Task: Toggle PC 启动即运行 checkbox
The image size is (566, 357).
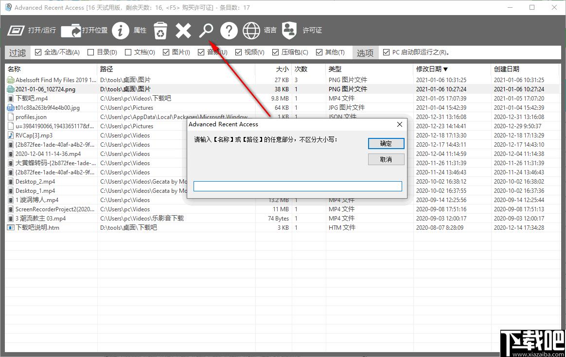Action: coord(386,52)
